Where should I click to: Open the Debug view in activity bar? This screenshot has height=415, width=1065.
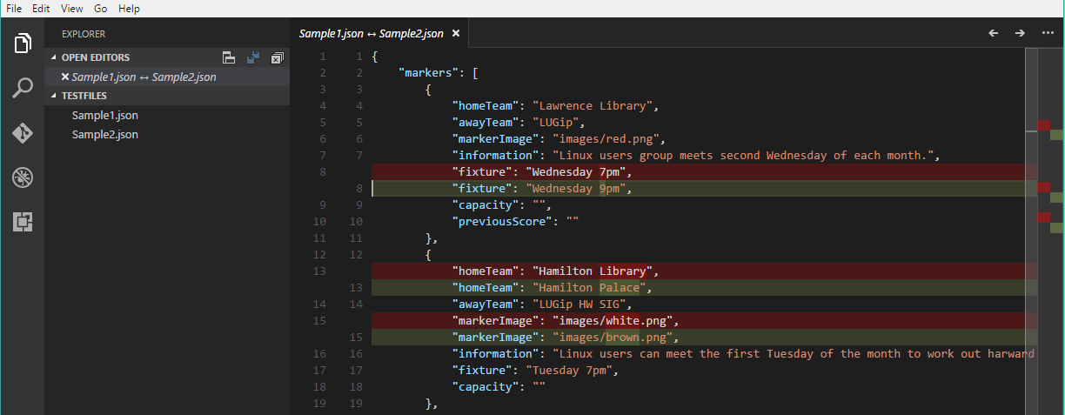coord(23,177)
